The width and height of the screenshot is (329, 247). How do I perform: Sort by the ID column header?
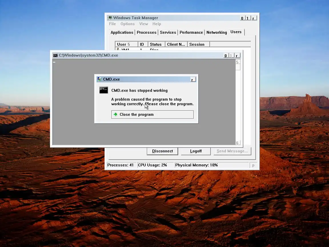tap(143, 44)
